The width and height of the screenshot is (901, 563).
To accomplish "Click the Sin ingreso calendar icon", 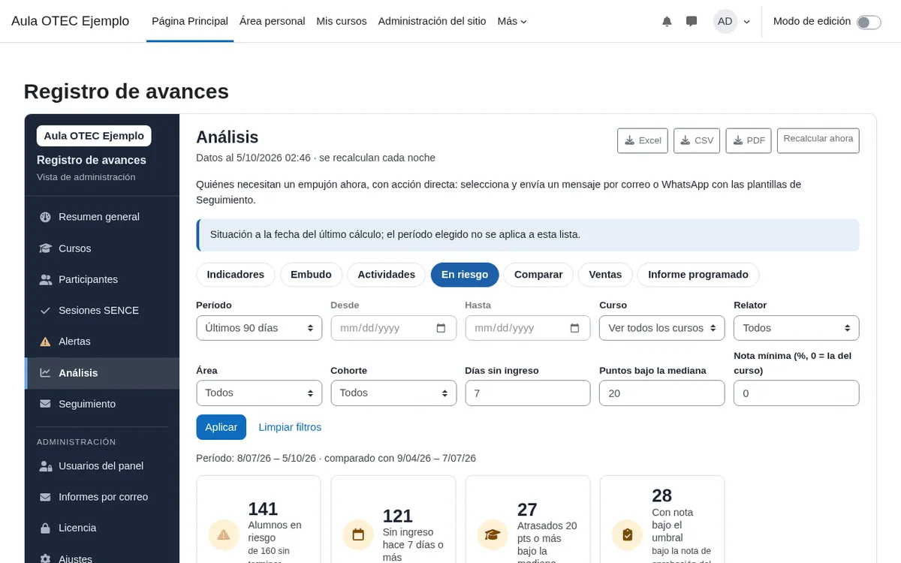I will coord(358,534).
